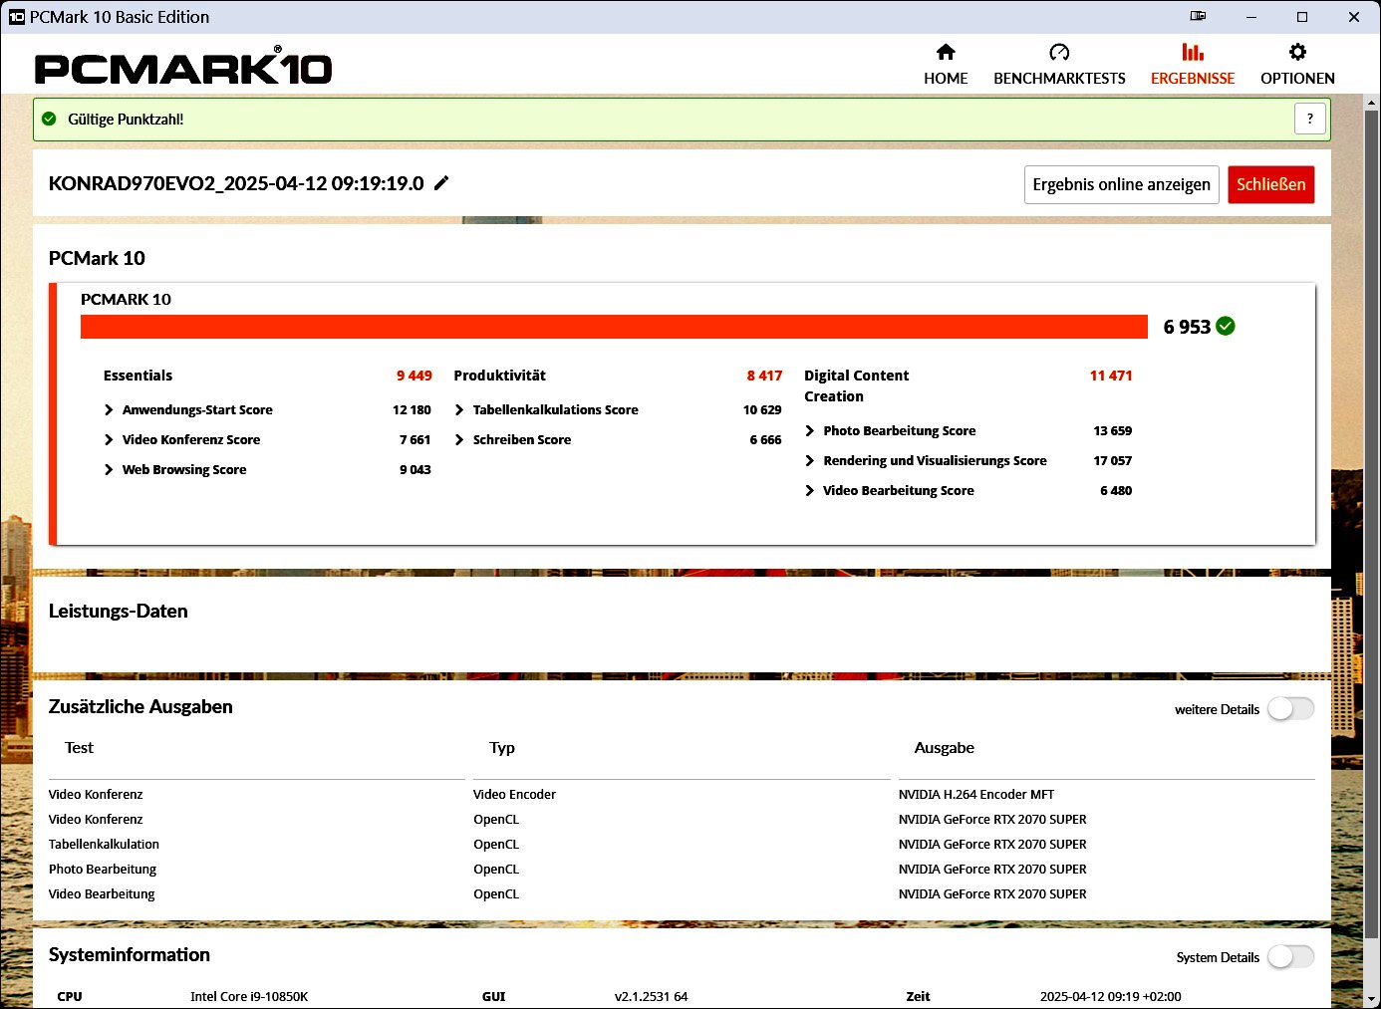Expand Tabellenkalkulations Score details
Screen dimensions: 1381x1009
(x=459, y=409)
